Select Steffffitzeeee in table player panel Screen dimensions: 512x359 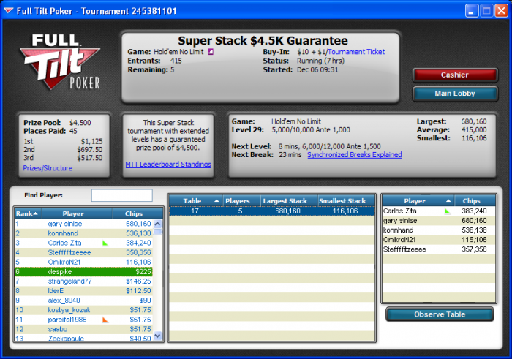[439, 249]
